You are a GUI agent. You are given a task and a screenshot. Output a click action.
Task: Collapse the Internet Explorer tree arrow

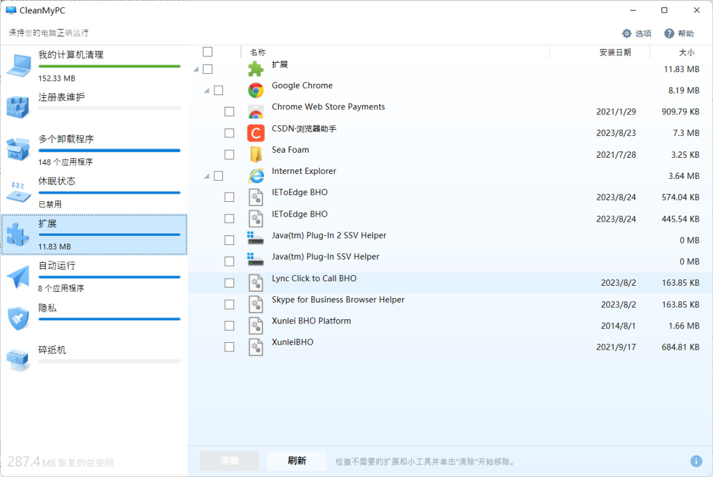(207, 176)
